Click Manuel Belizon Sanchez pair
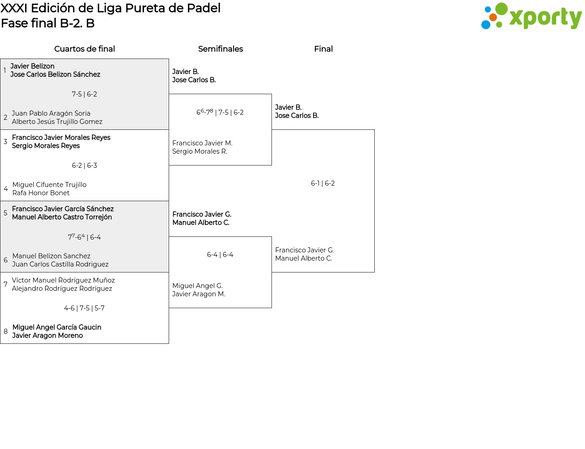The width and height of the screenshot is (585, 449). 60,260
